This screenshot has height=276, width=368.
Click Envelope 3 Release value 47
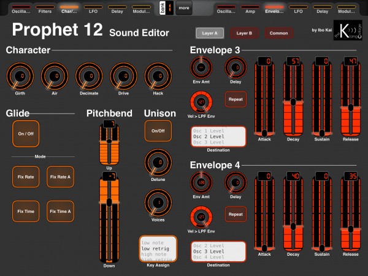pyautogui.click(x=351, y=61)
